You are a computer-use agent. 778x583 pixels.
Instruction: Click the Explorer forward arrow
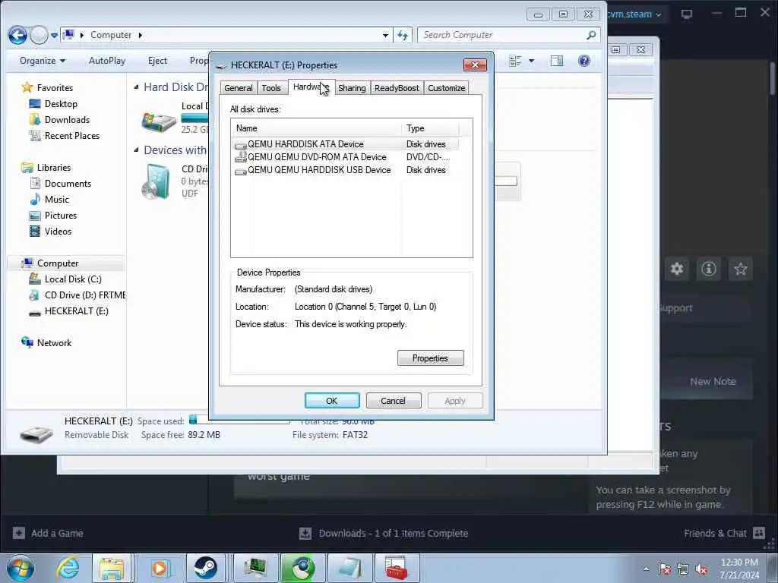40,35
